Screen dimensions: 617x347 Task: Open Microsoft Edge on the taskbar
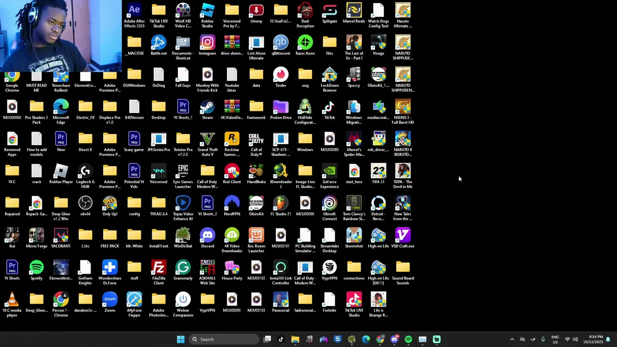click(366, 339)
